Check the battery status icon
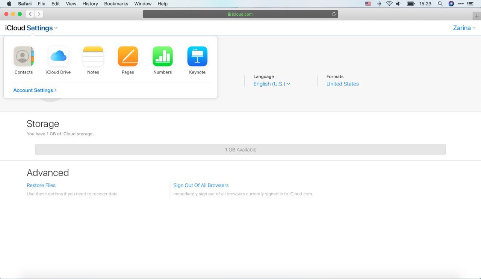Image resolution: width=481 pixels, height=279 pixels. point(411,4)
